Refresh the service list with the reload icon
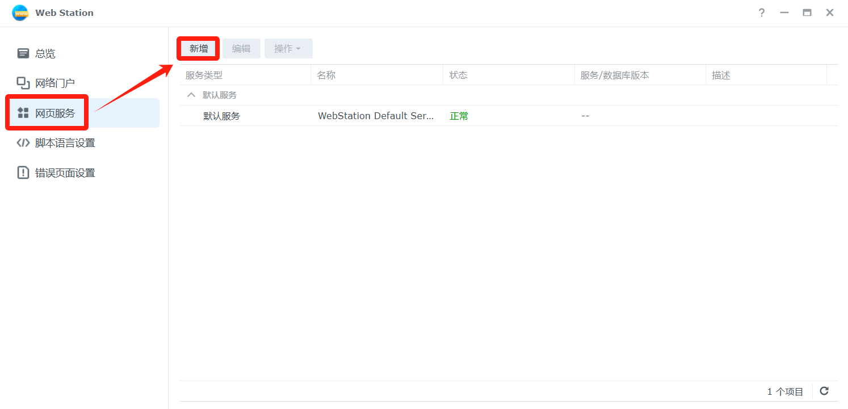This screenshot has height=409, width=848. [824, 391]
